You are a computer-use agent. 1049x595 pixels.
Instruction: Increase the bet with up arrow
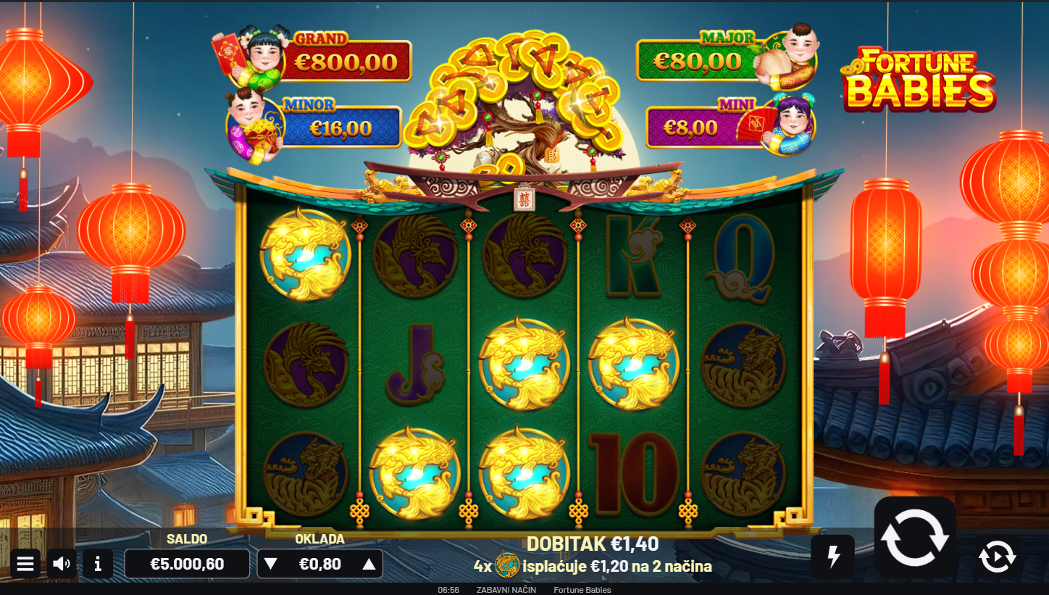pyautogui.click(x=369, y=564)
